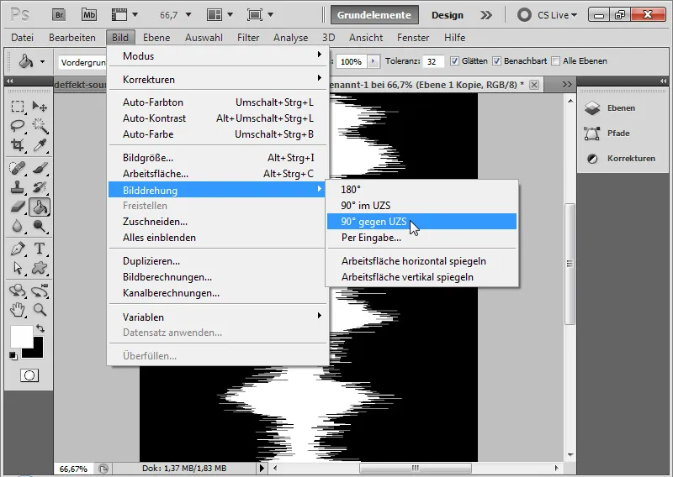673x477 pixels.
Task: Launch Bridge with the Br icon
Action: [59, 15]
